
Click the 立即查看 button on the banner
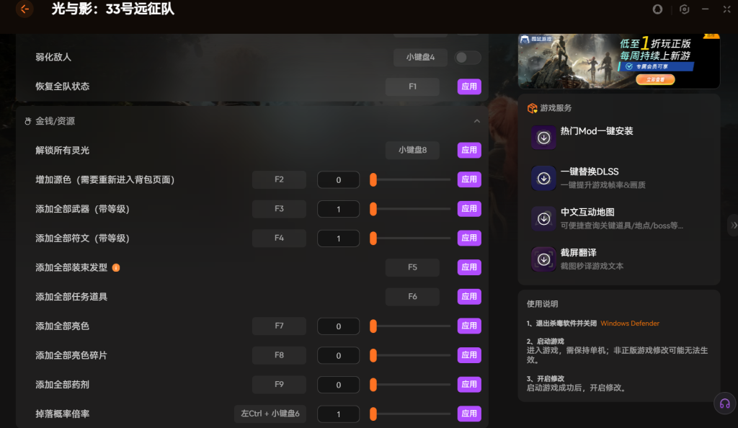point(655,79)
